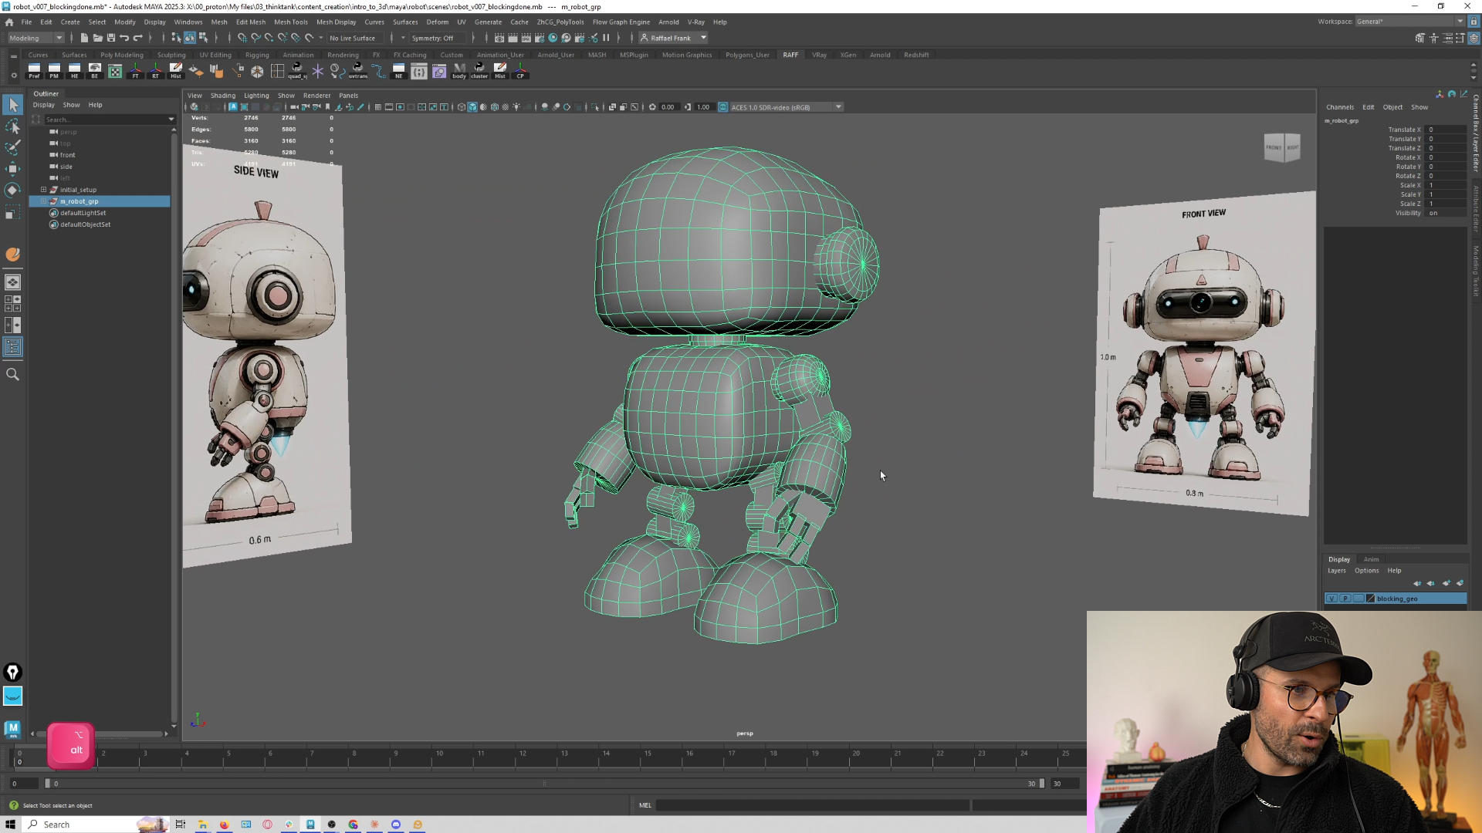The height and width of the screenshot is (833, 1482).
Task: Switch to the Poly Modeling shelf tab
Action: (122, 55)
